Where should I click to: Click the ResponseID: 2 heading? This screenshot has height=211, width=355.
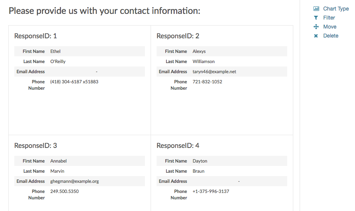tap(178, 36)
